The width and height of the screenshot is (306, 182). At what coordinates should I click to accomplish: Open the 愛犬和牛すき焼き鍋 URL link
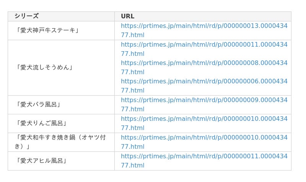click(204, 138)
